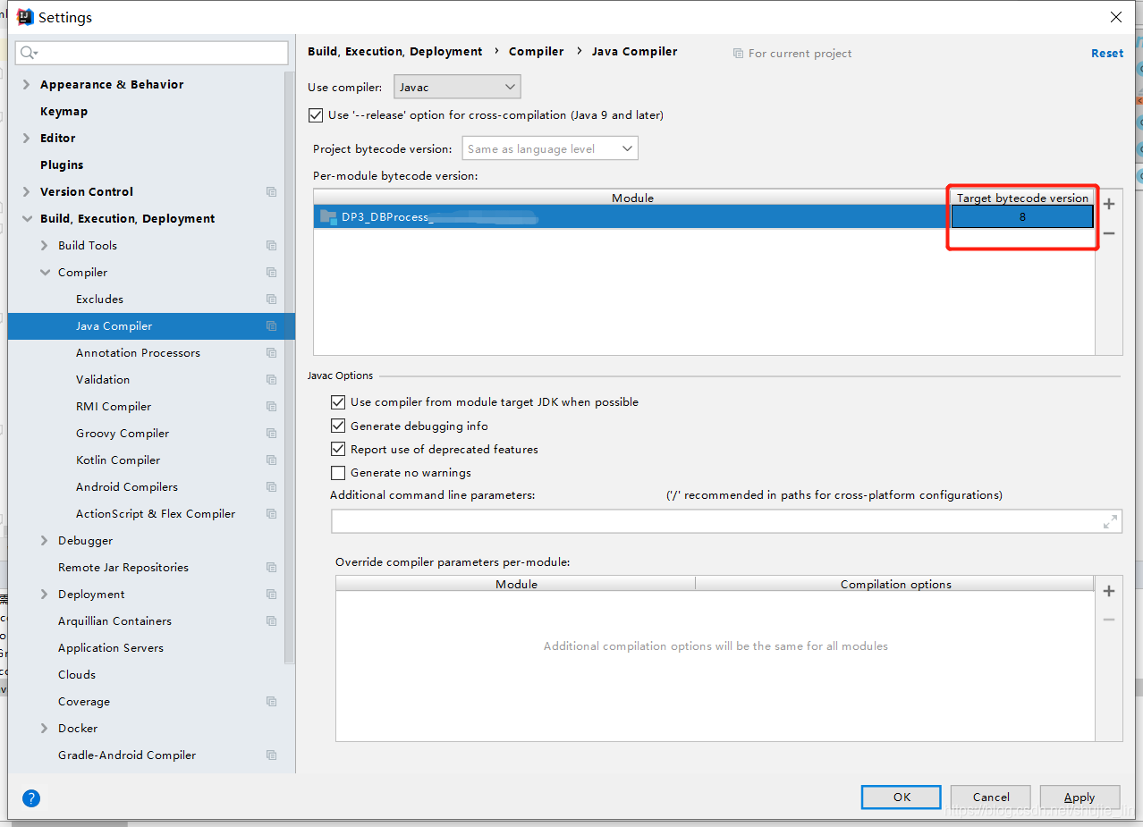Expand the Docker node

coord(45,728)
